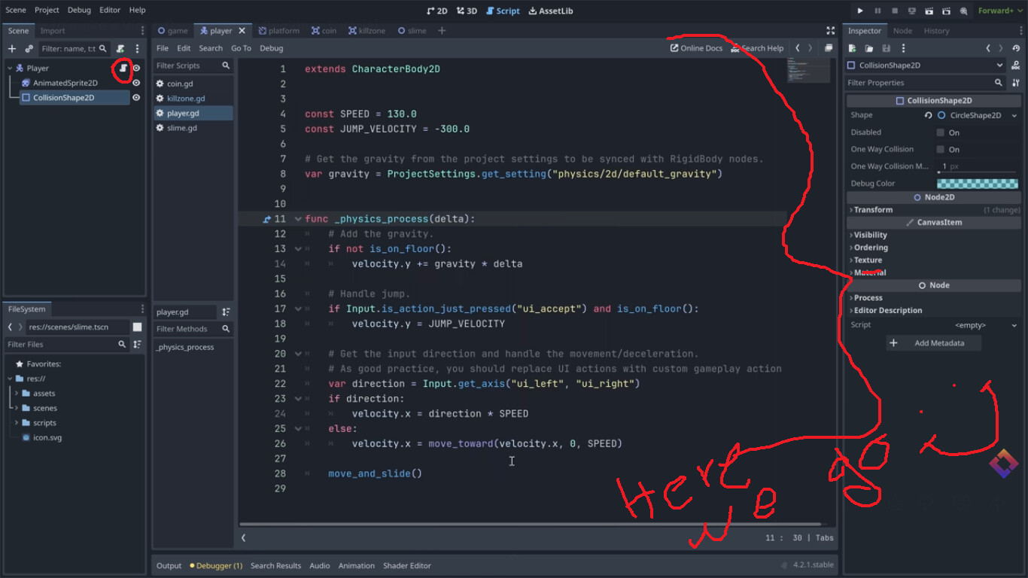The image size is (1028, 578).
Task: Click the Add Metadata button
Action: (934, 343)
